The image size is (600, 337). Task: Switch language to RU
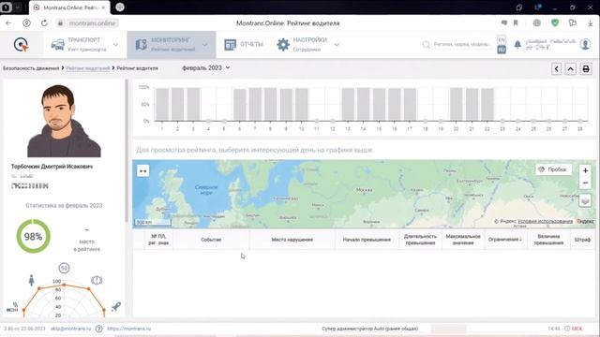pos(502,50)
